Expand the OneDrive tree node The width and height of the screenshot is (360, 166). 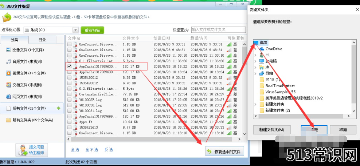click(255, 49)
